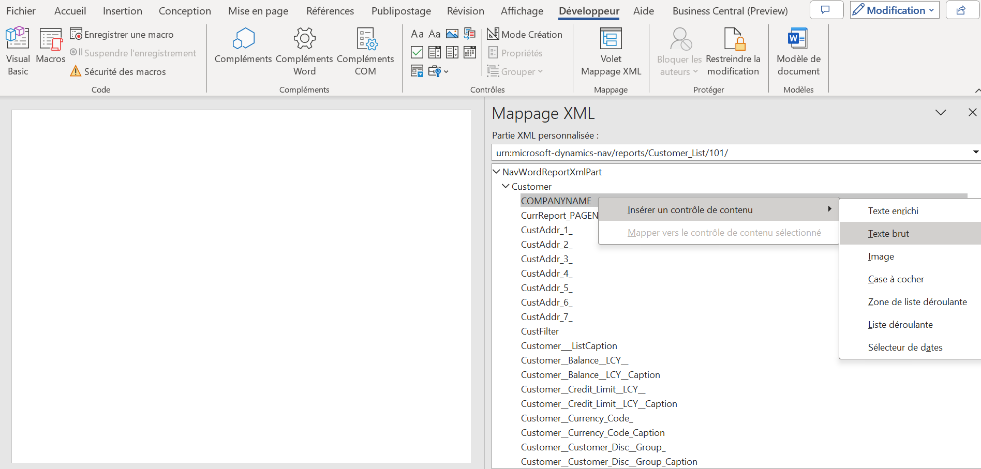Click the Volet Mappage XML icon

coord(611,39)
